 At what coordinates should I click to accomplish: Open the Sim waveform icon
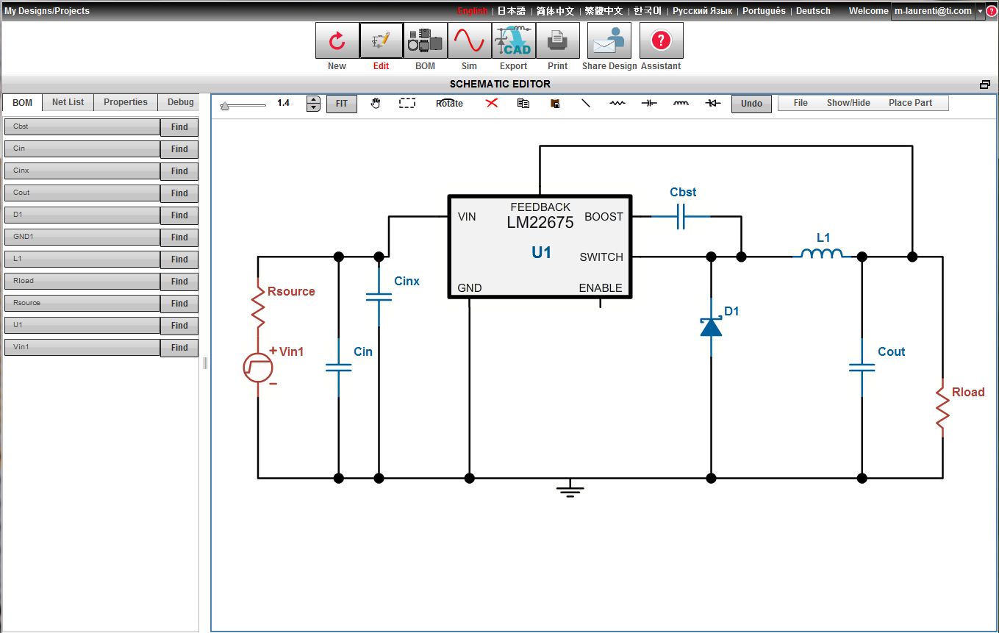[469, 40]
